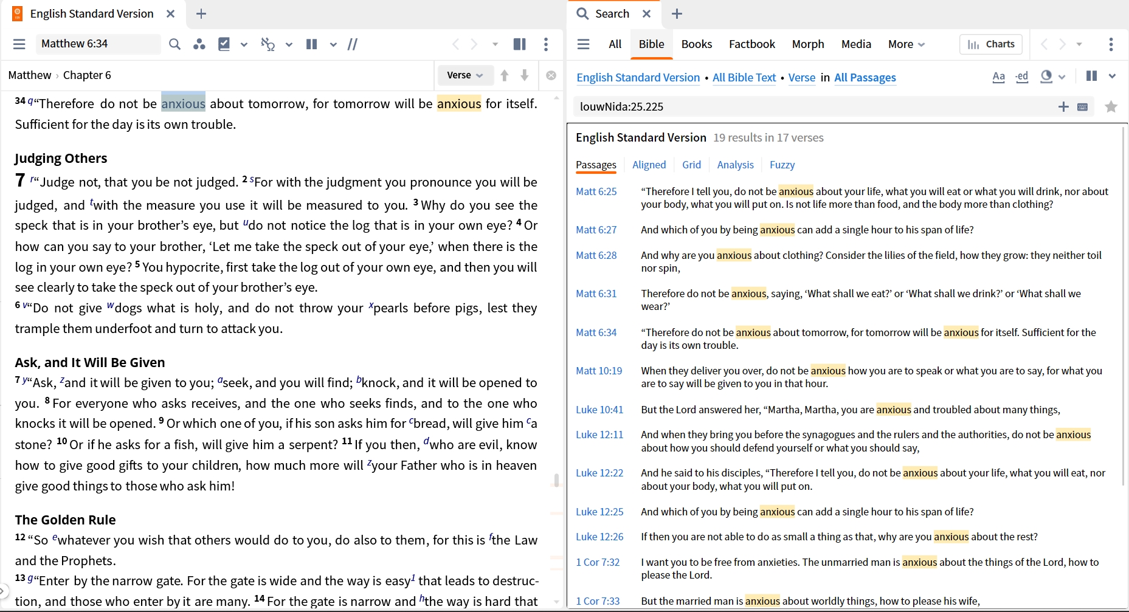Go back in Search panel history
Viewport: 1129px width, 612px height.
(x=1044, y=44)
